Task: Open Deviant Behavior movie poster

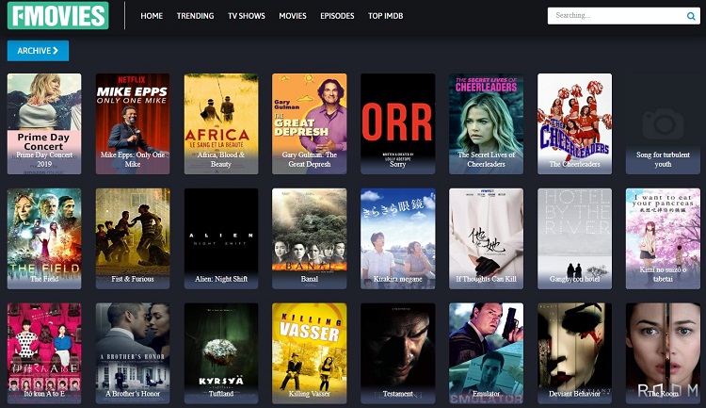Action: tap(574, 353)
